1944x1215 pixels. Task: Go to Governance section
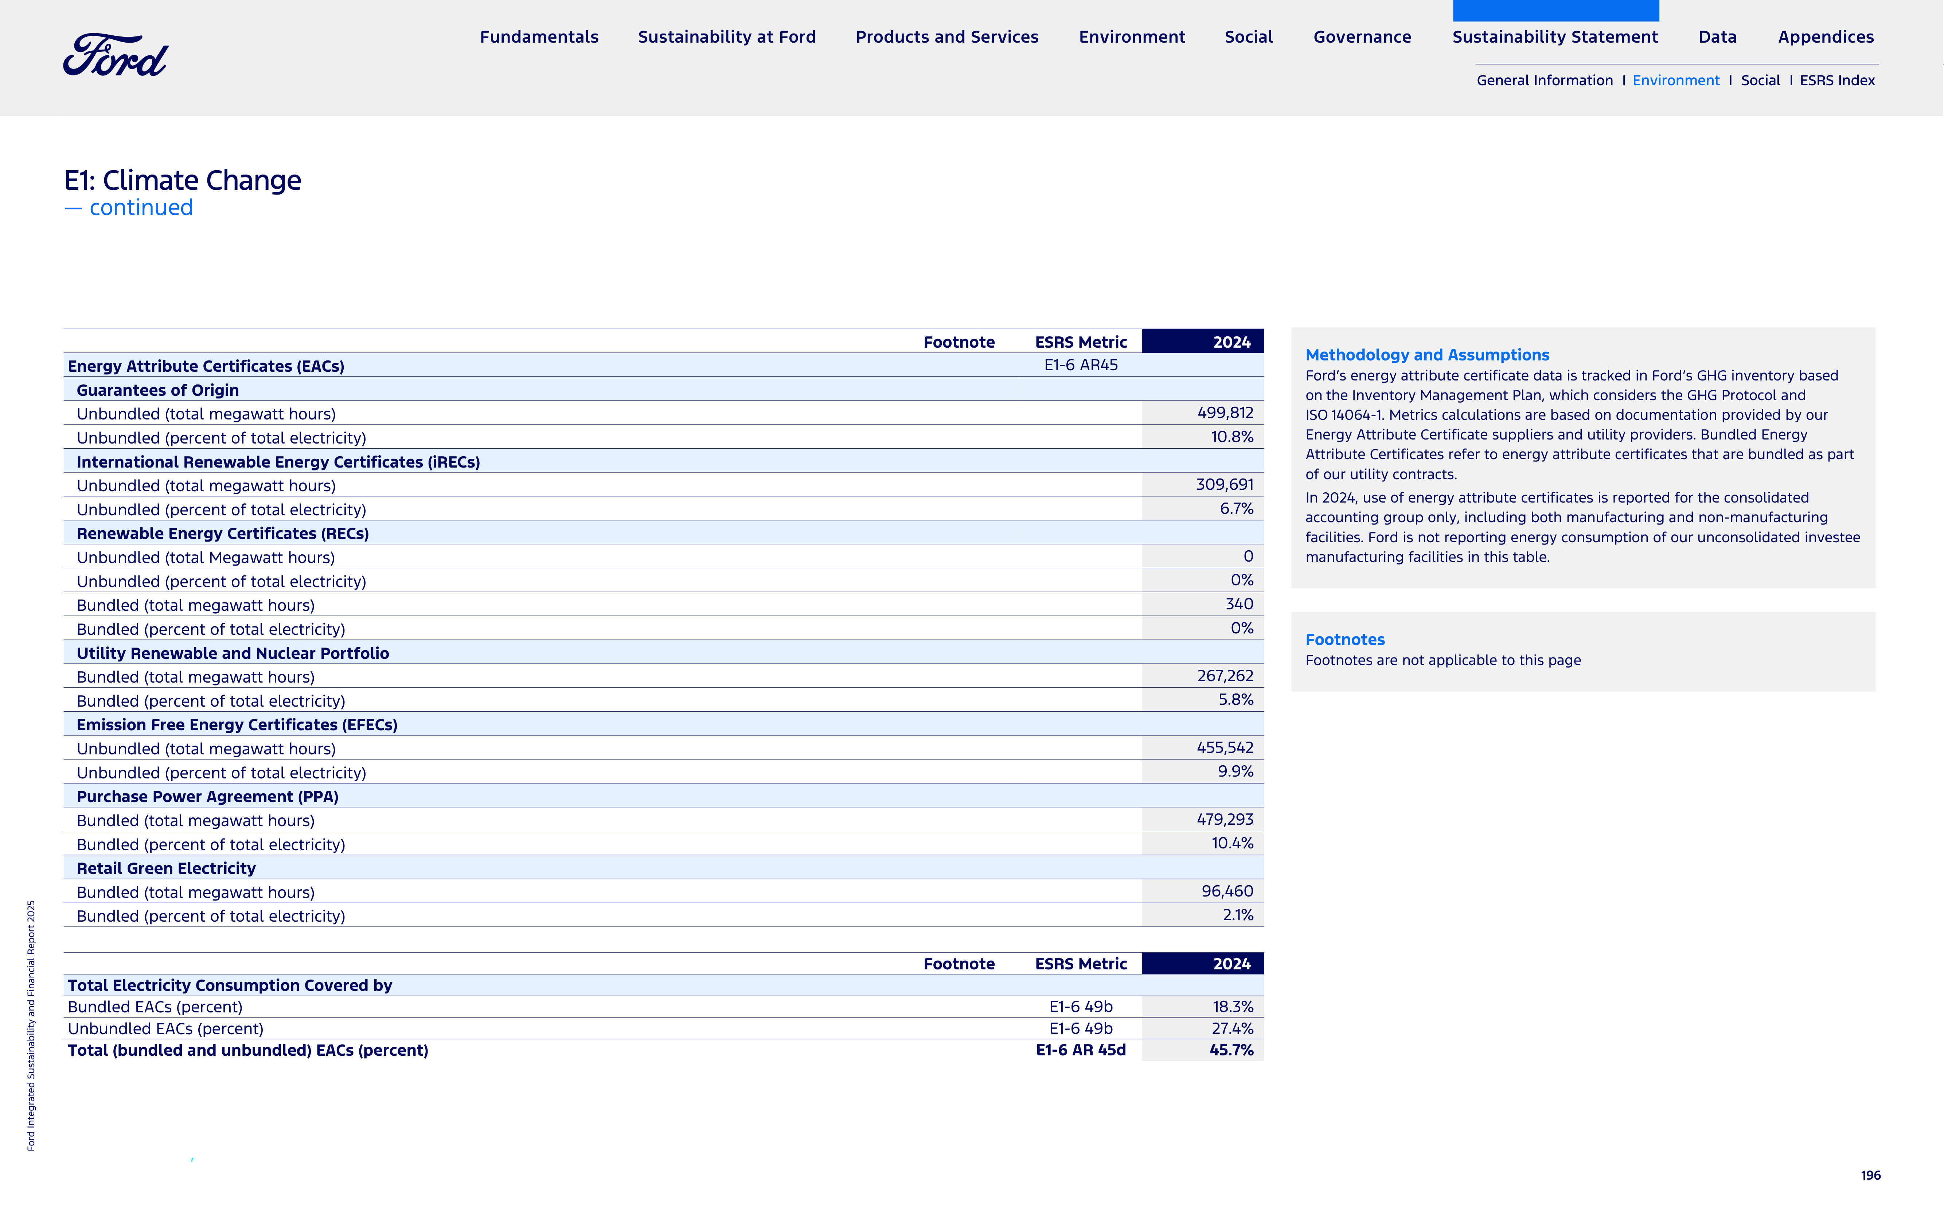point(1362,37)
